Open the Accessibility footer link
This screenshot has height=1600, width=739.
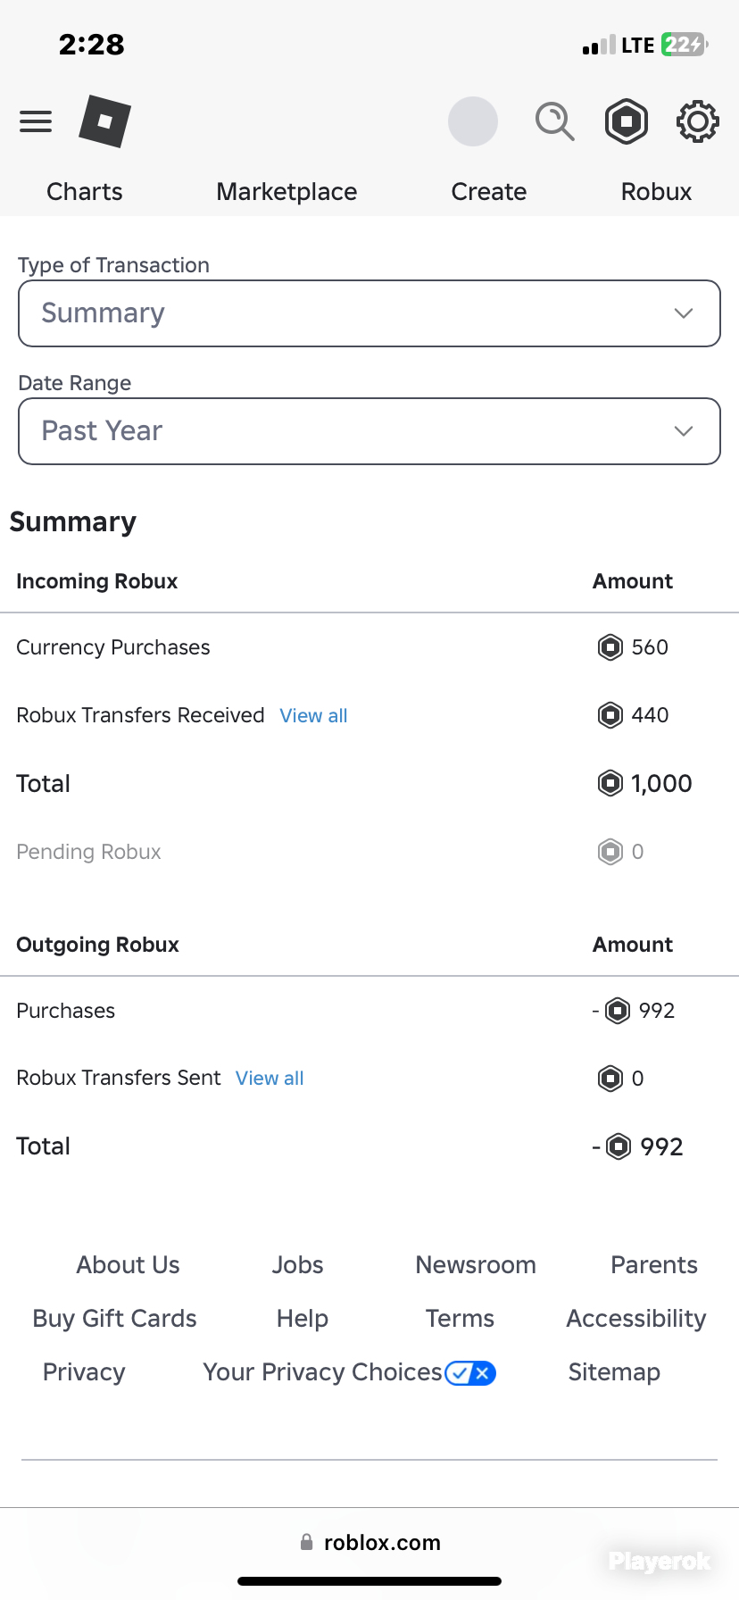(636, 1318)
